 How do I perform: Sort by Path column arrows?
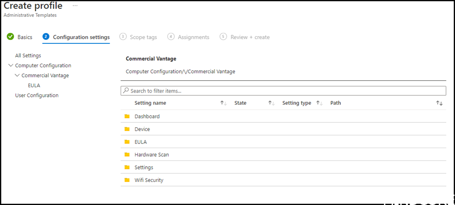439,103
